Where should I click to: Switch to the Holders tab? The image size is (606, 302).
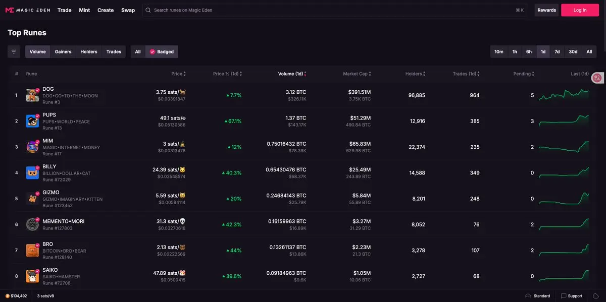coord(89,51)
